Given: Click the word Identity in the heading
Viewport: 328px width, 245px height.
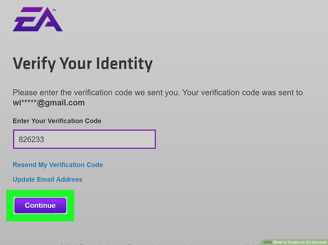Looking at the screenshot, I should 124,64.
